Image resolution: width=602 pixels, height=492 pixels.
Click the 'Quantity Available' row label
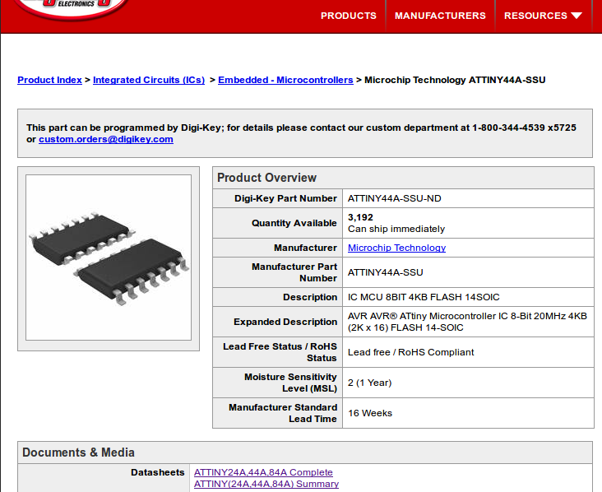294,223
